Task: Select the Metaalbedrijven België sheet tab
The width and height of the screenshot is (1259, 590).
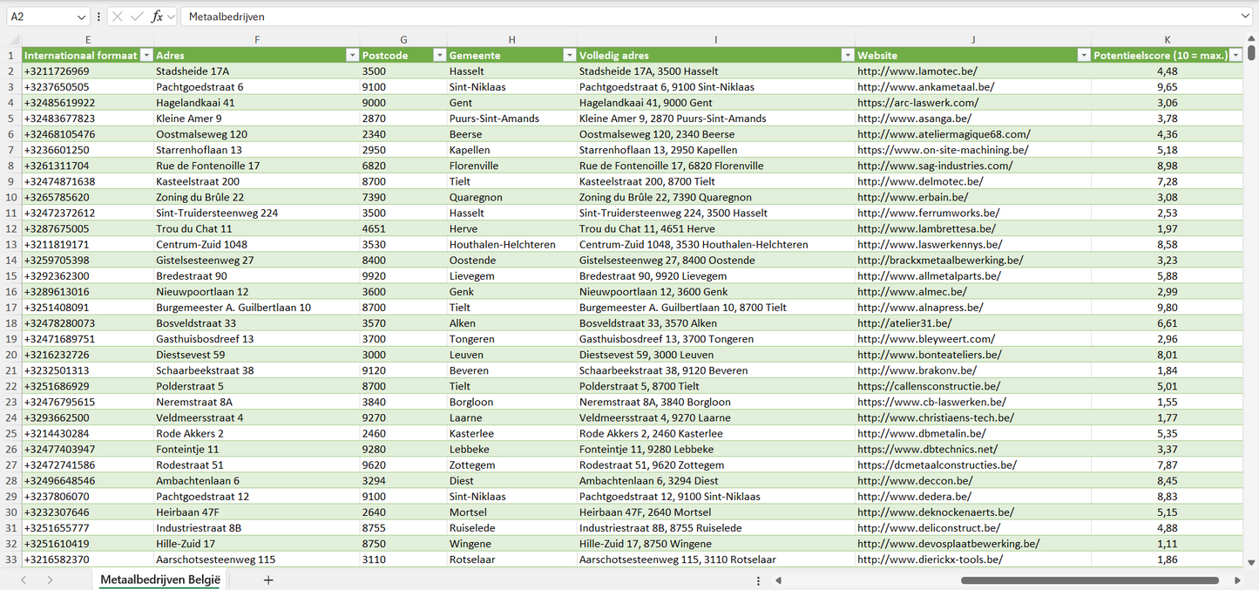Action: click(160, 580)
